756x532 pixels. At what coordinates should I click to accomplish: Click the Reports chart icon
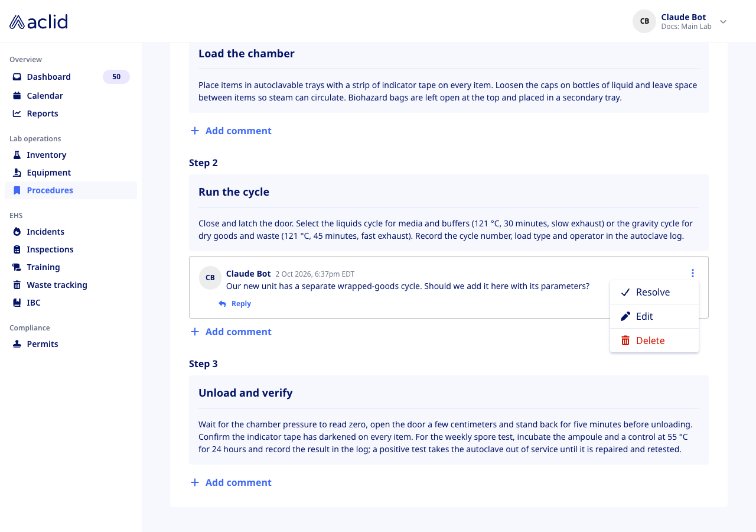17,113
